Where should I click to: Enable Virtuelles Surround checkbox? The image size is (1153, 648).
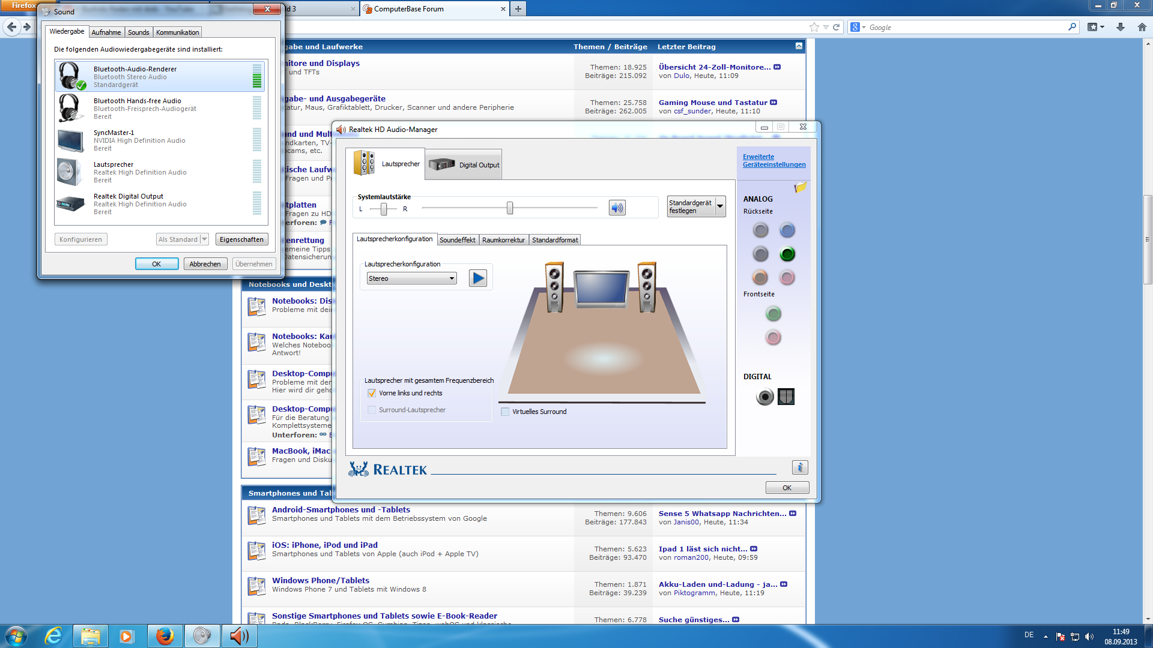pyautogui.click(x=505, y=412)
